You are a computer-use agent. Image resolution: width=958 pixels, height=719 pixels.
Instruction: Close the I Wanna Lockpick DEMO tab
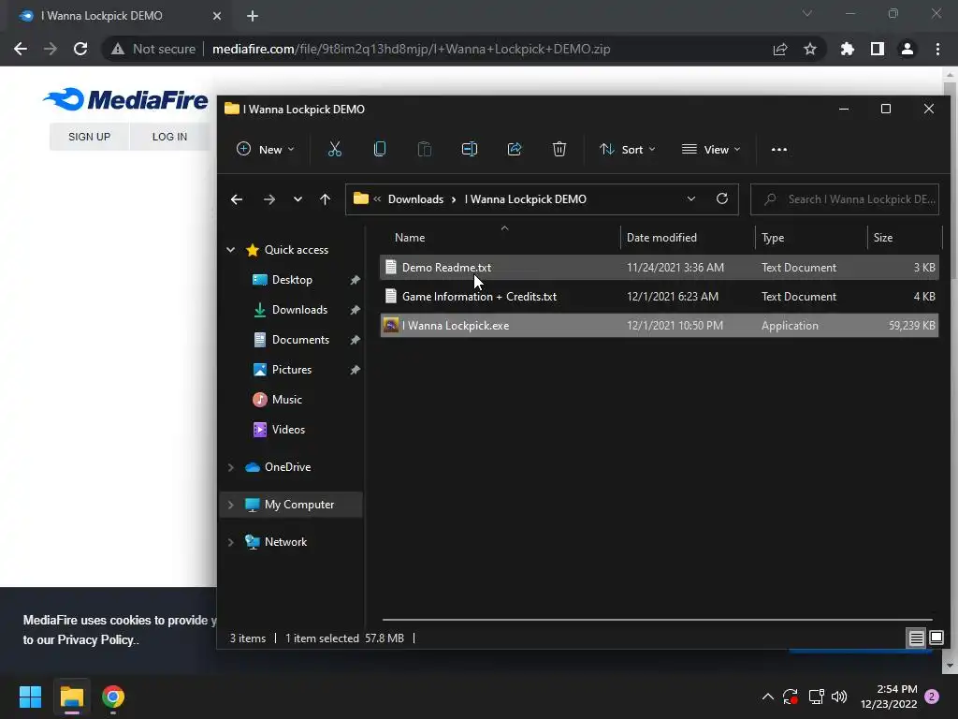[x=217, y=16]
